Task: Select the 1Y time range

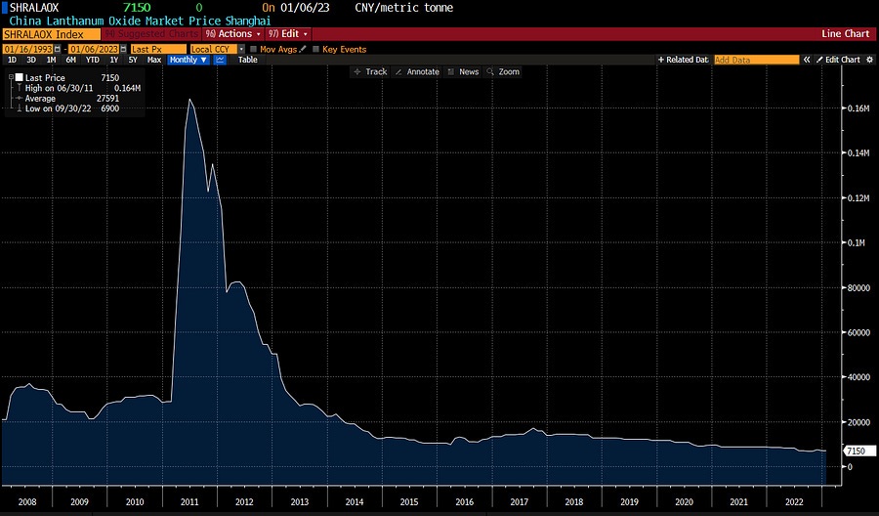Action: [x=114, y=60]
